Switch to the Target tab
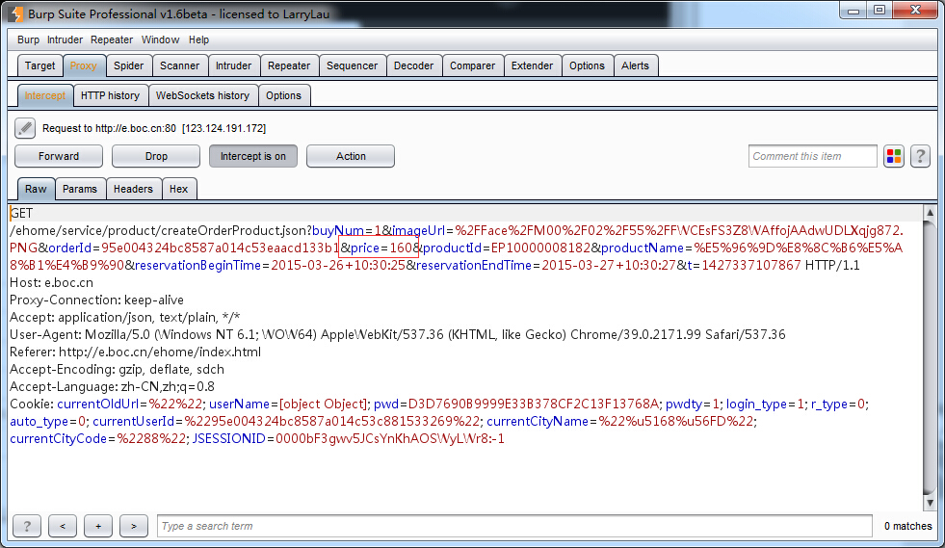 [x=39, y=65]
